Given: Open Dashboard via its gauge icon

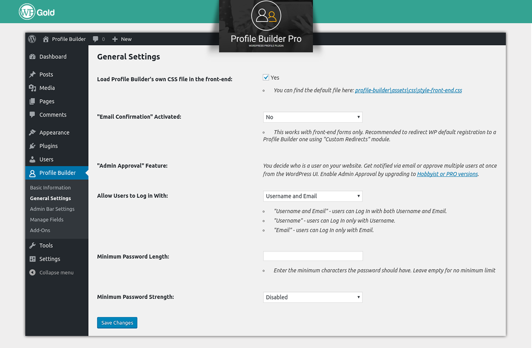Looking at the screenshot, I should (x=32, y=57).
